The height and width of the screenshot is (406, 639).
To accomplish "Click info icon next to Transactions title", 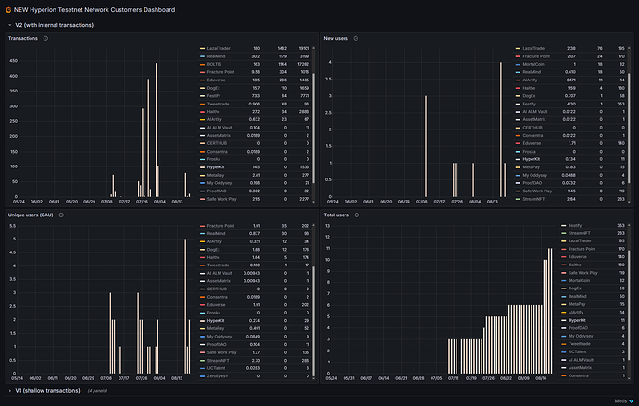I will [x=46, y=38].
